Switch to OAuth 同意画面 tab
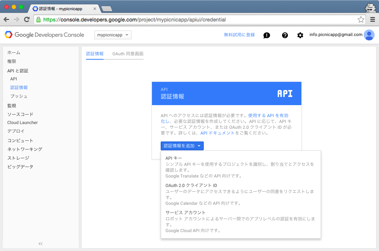The image size is (379, 251). (128, 54)
